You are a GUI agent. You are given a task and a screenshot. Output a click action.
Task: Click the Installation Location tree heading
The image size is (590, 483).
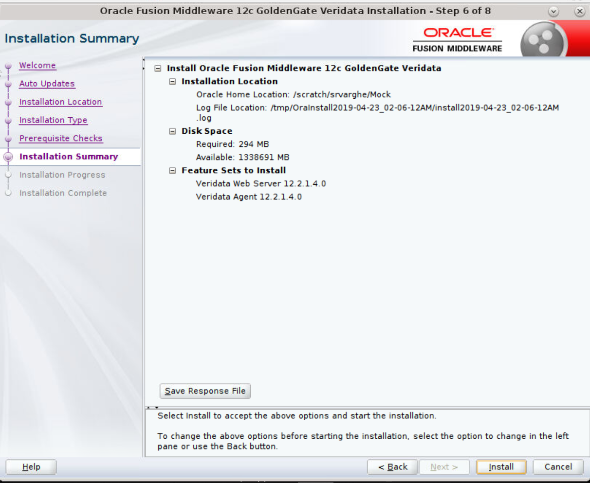pos(229,82)
